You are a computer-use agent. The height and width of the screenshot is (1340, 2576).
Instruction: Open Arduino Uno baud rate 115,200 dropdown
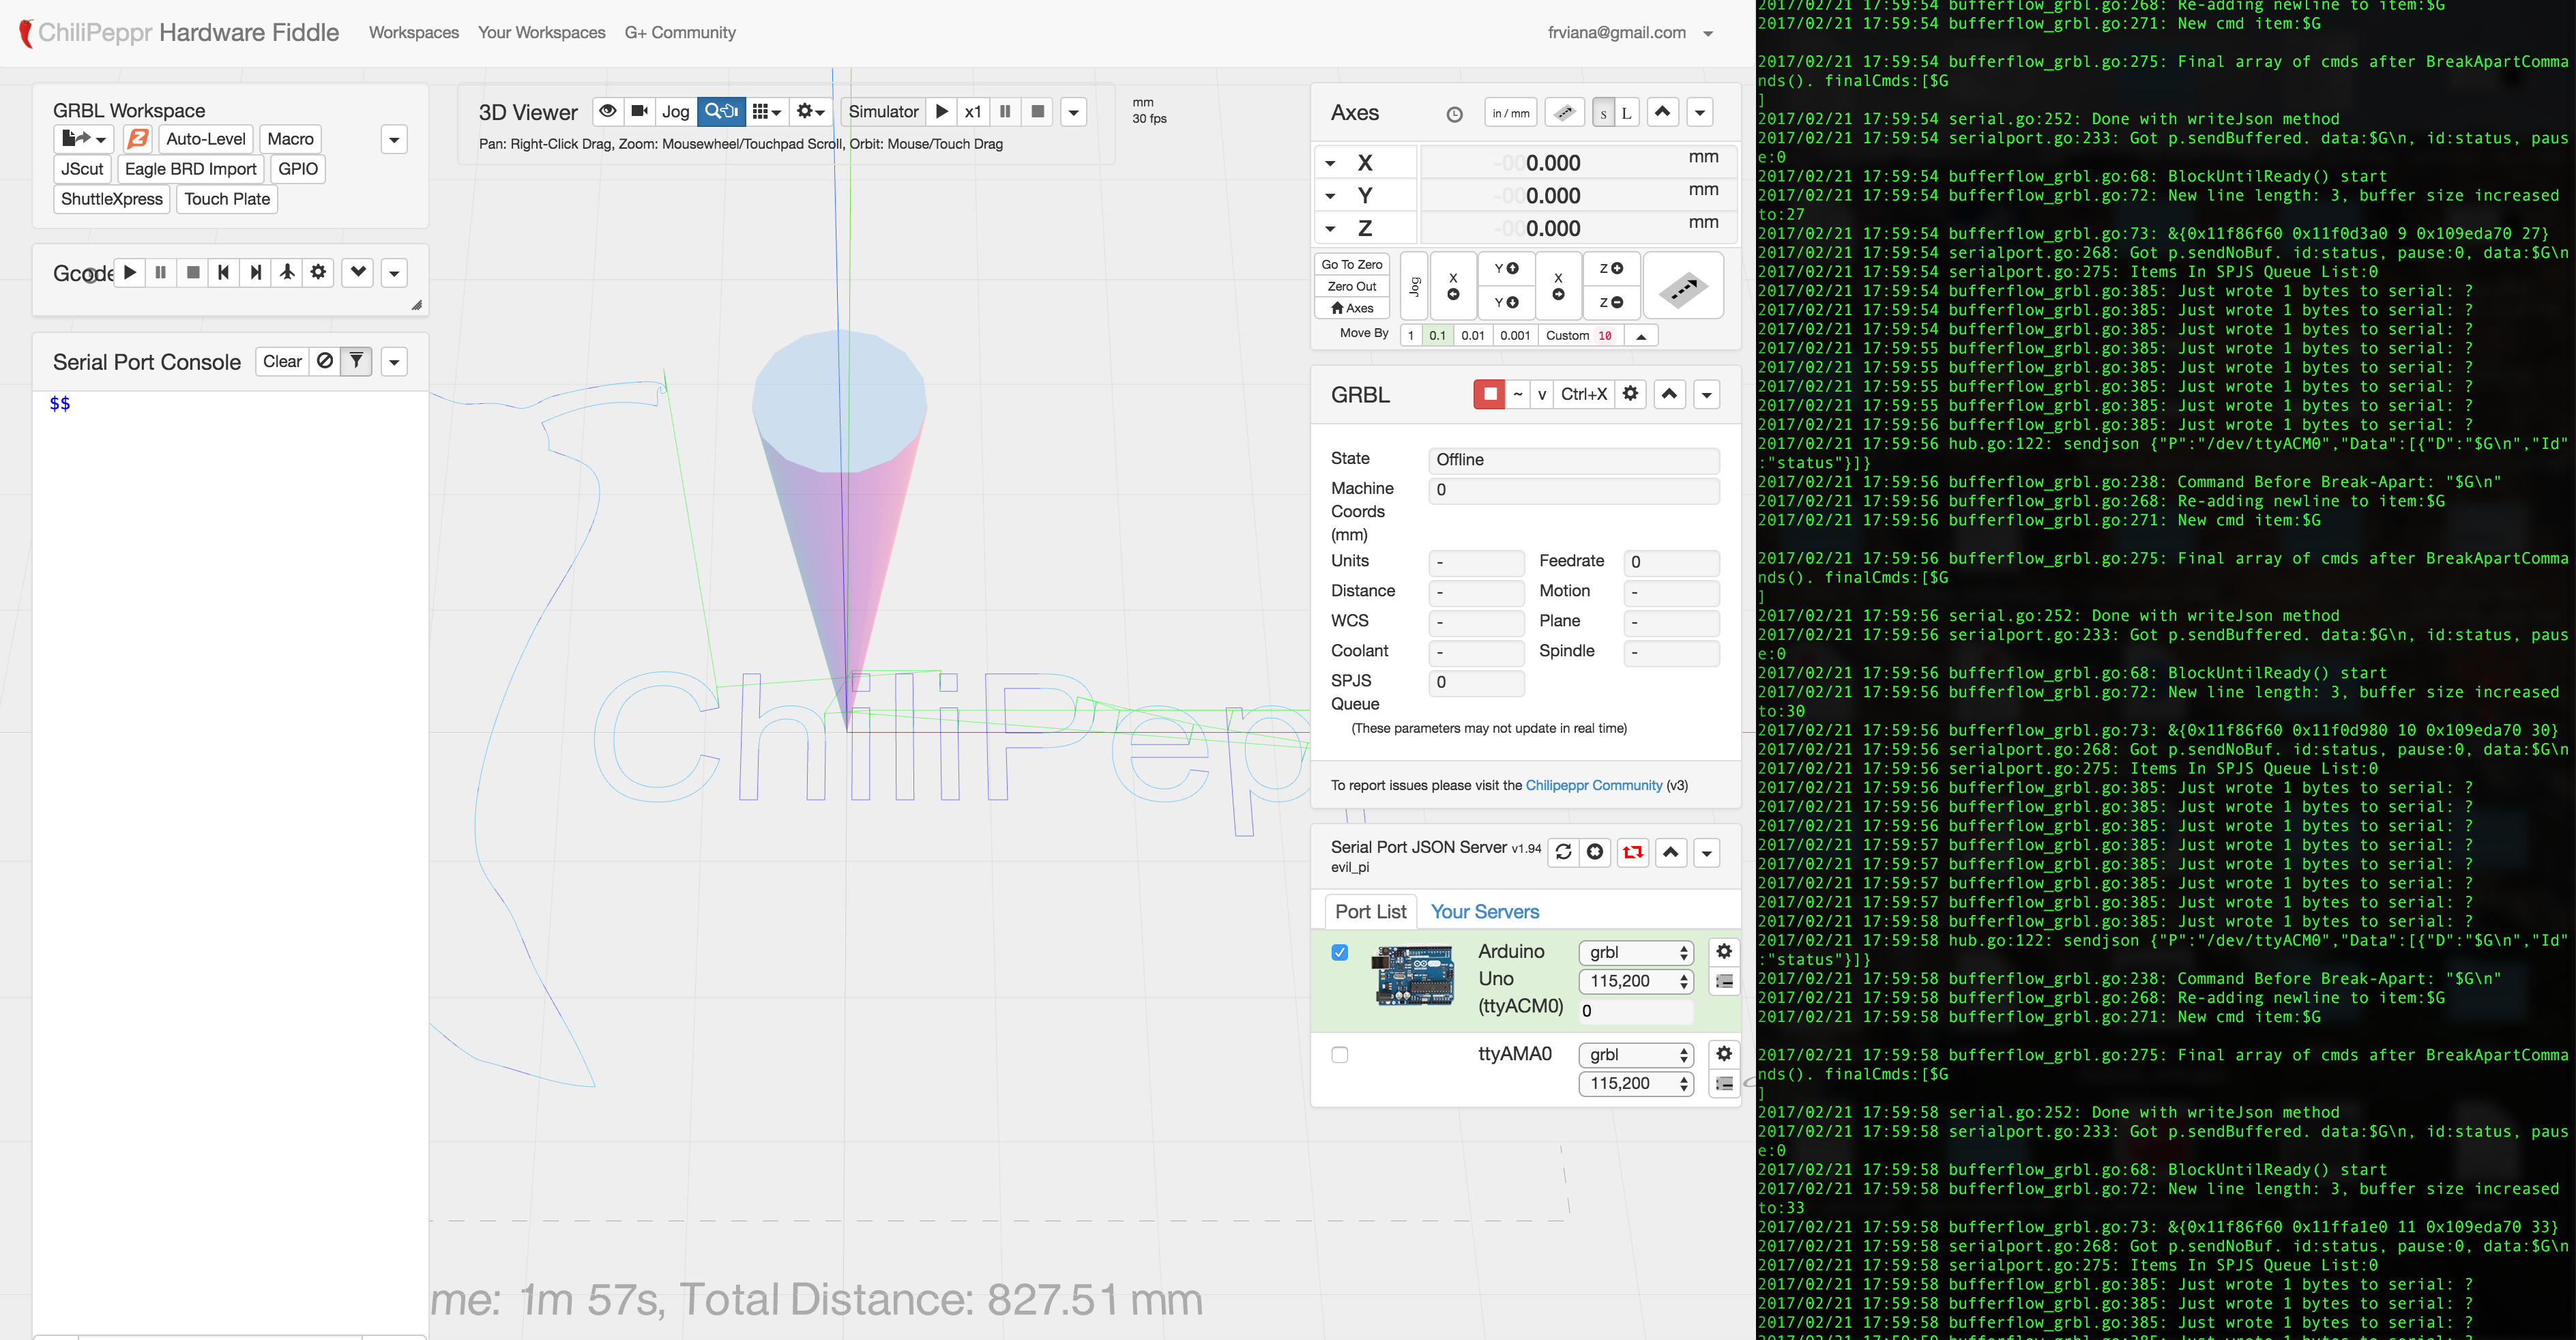1636,981
